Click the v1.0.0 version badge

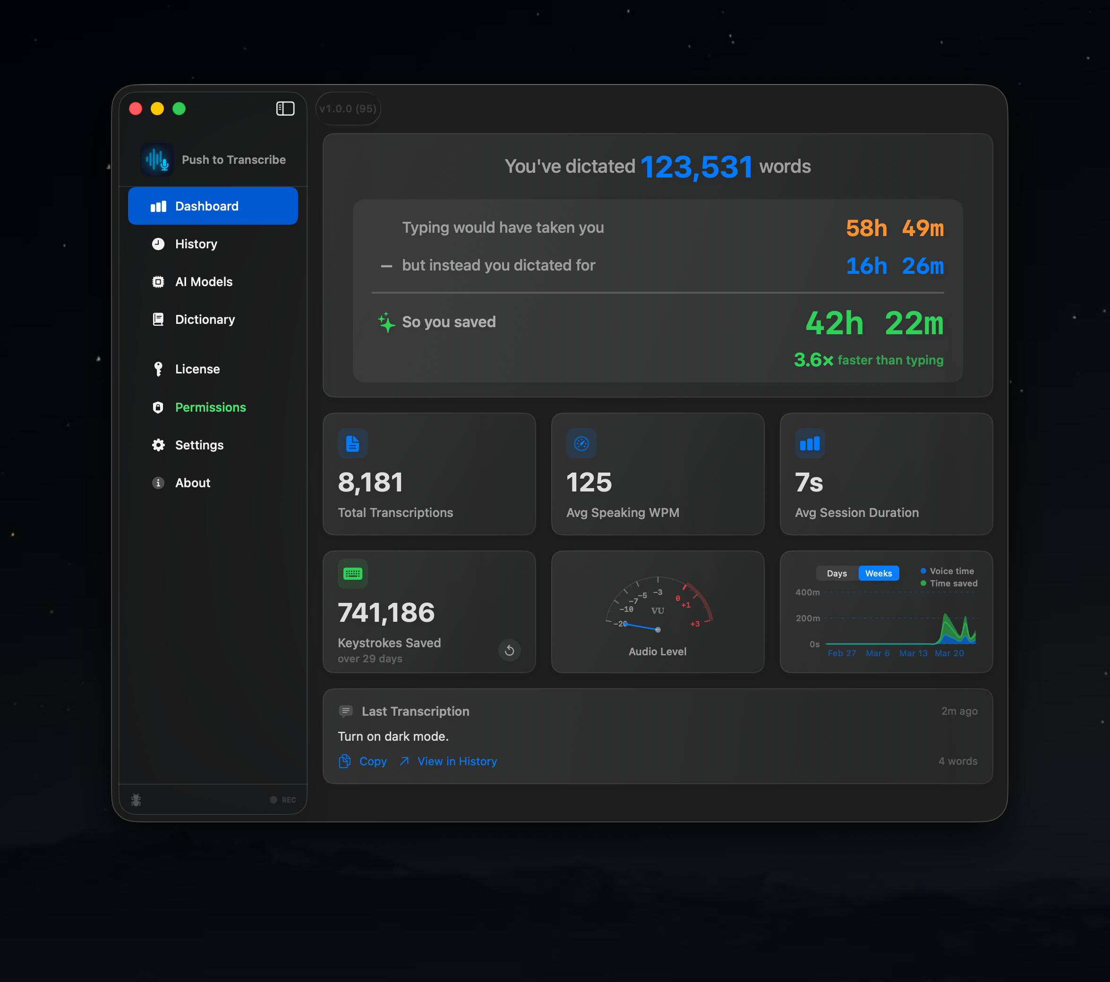[348, 109]
